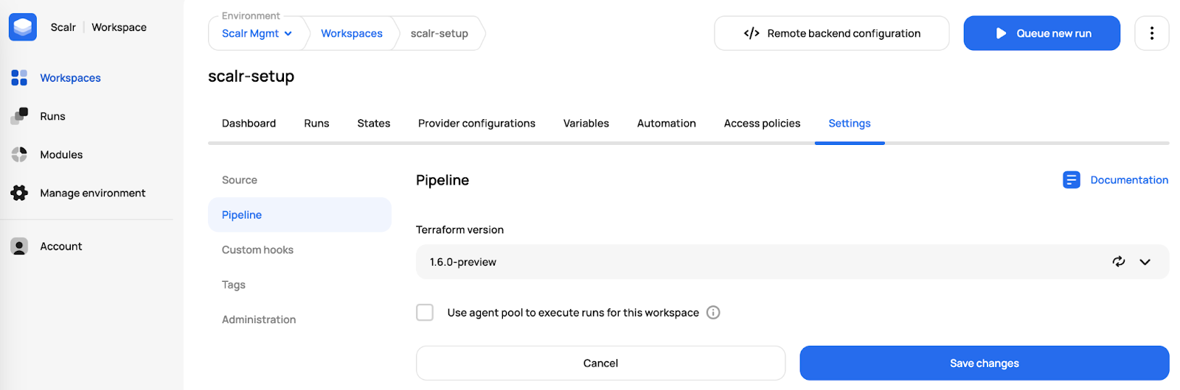
Task: Expand the Terraform version dropdown arrow
Action: [1145, 262]
